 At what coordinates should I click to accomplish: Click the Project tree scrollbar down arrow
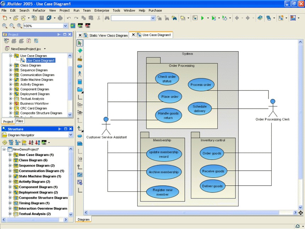point(70,115)
